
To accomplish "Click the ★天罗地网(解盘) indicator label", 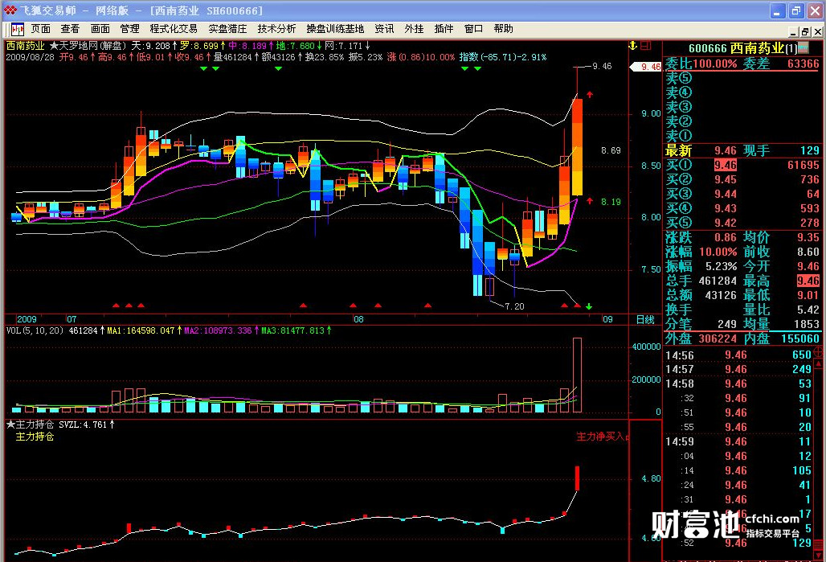I will (x=88, y=46).
